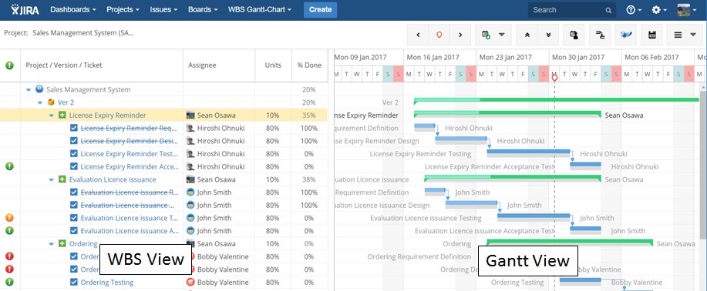Image resolution: width=707 pixels, height=291 pixels.
Task: Click checkbox icon for License Expiry Reminder Acce row
Action: [74, 167]
